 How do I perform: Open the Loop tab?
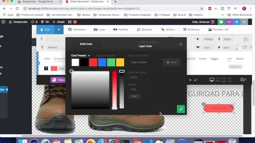(99, 29)
